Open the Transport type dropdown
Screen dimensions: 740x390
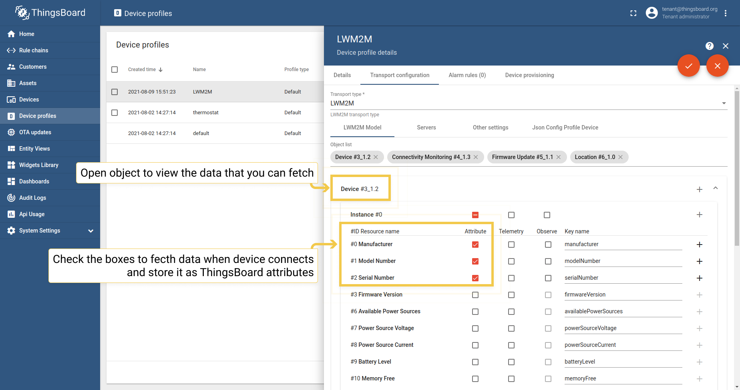[529, 103]
